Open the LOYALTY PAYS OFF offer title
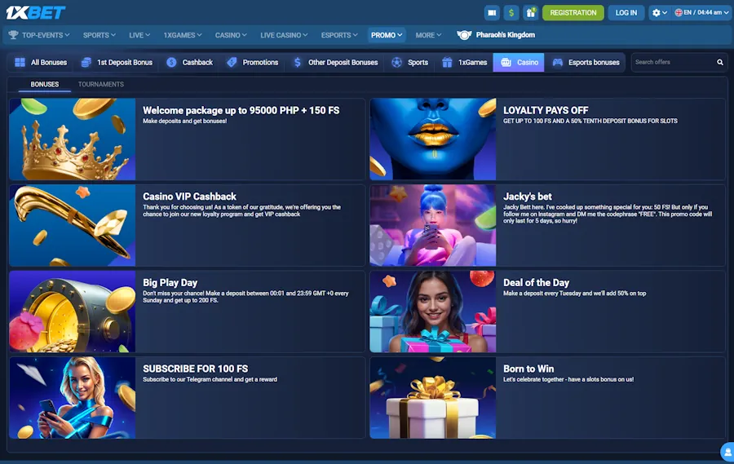The height and width of the screenshot is (464, 734). click(546, 111)
